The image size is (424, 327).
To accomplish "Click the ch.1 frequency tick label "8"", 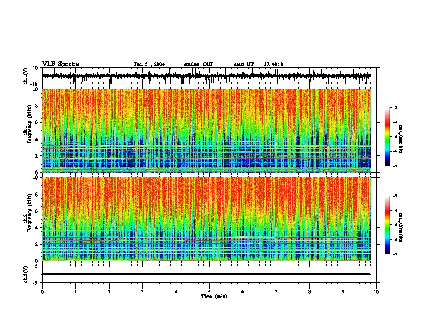I will pos(37,106).
